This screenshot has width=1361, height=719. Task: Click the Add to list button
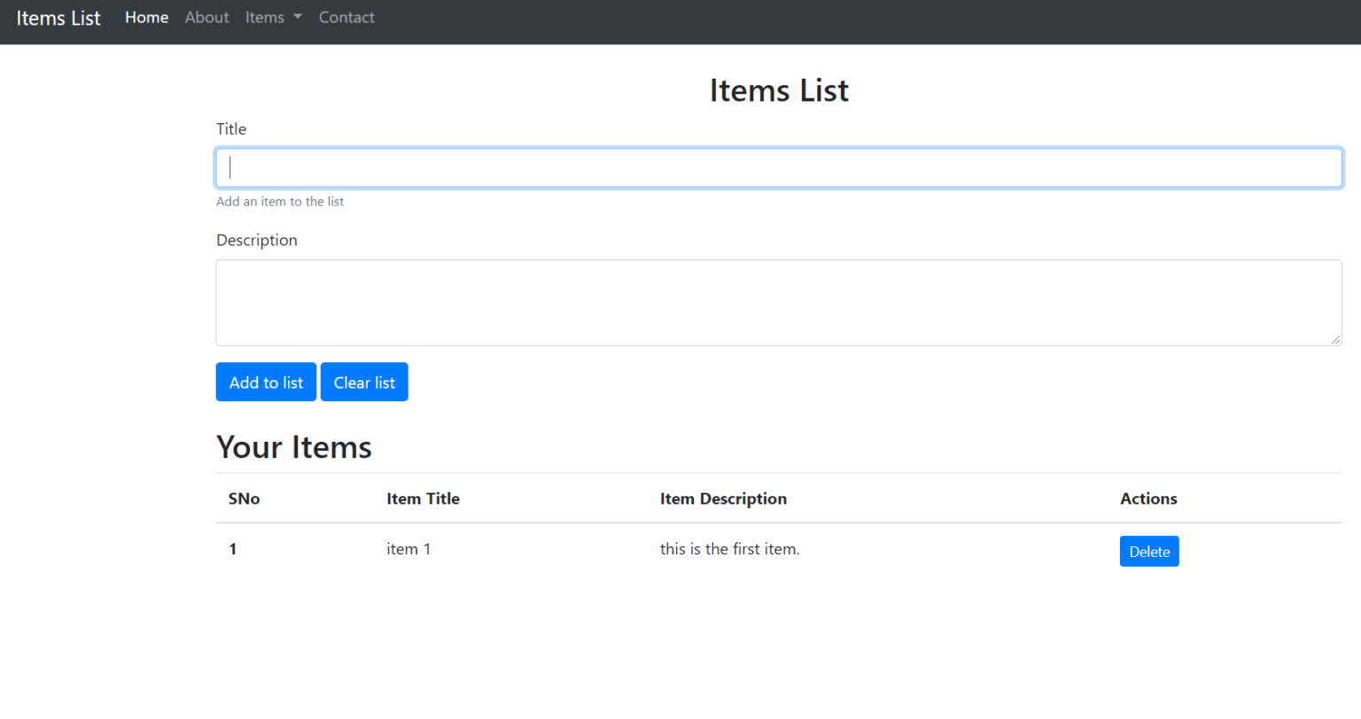click(x=266, y=382)
